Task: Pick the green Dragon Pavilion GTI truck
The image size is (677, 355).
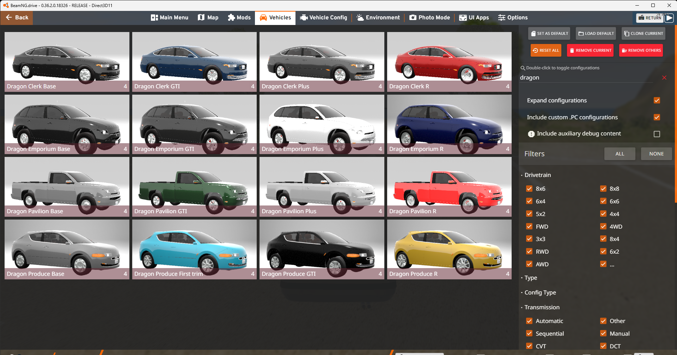Action: [194, 187]
